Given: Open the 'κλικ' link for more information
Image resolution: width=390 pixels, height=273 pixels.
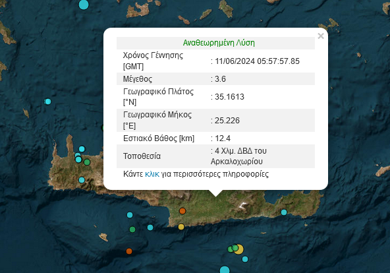Looking at the screenshot, I should point(152,174).
